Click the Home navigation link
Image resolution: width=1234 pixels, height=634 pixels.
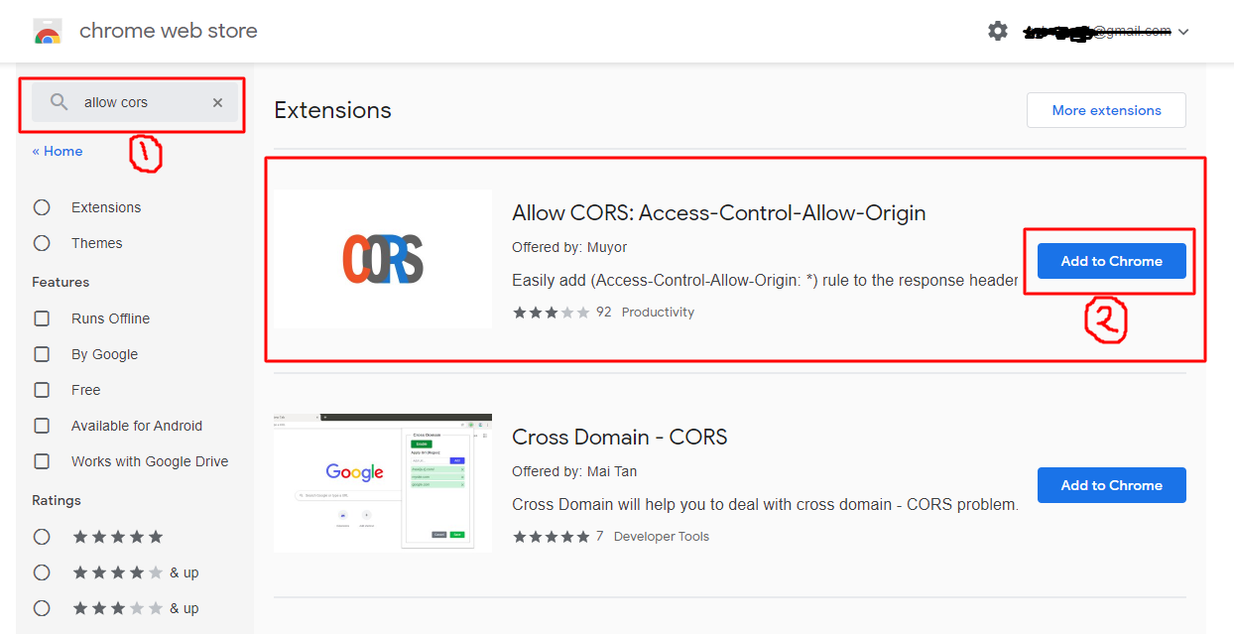(x=57, y=151)
